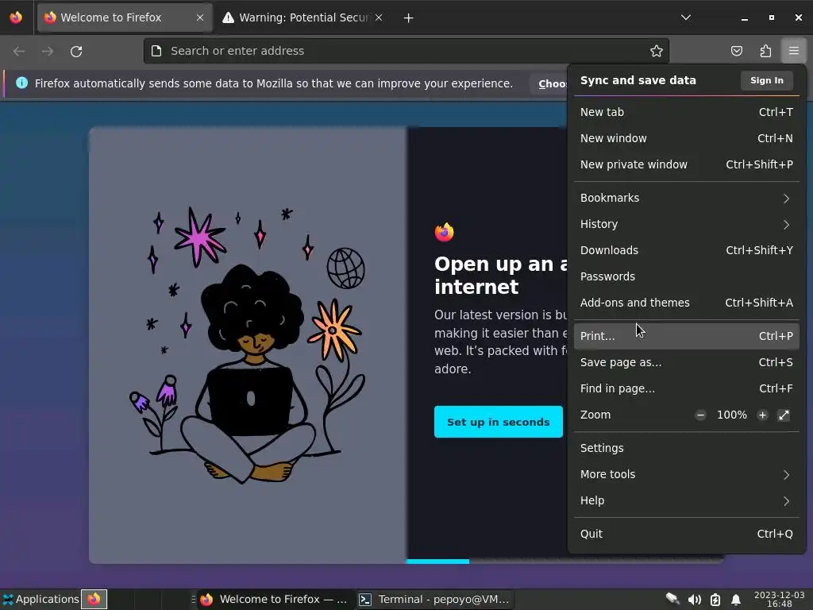The image size is (813, 610).
Task: Click the Sign In button
Action: click(767, 80)
